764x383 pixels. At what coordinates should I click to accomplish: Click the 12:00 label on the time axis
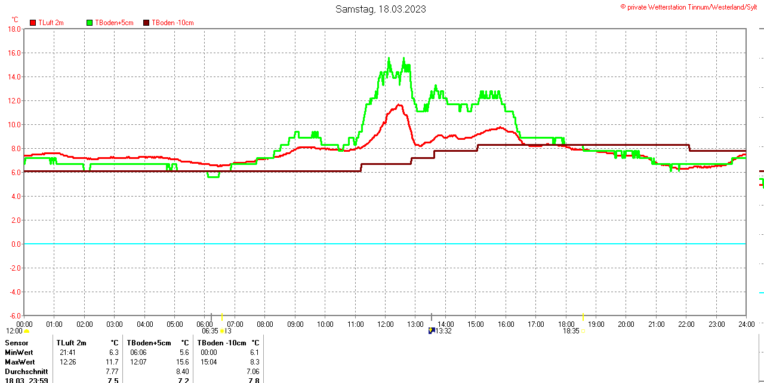384,324
